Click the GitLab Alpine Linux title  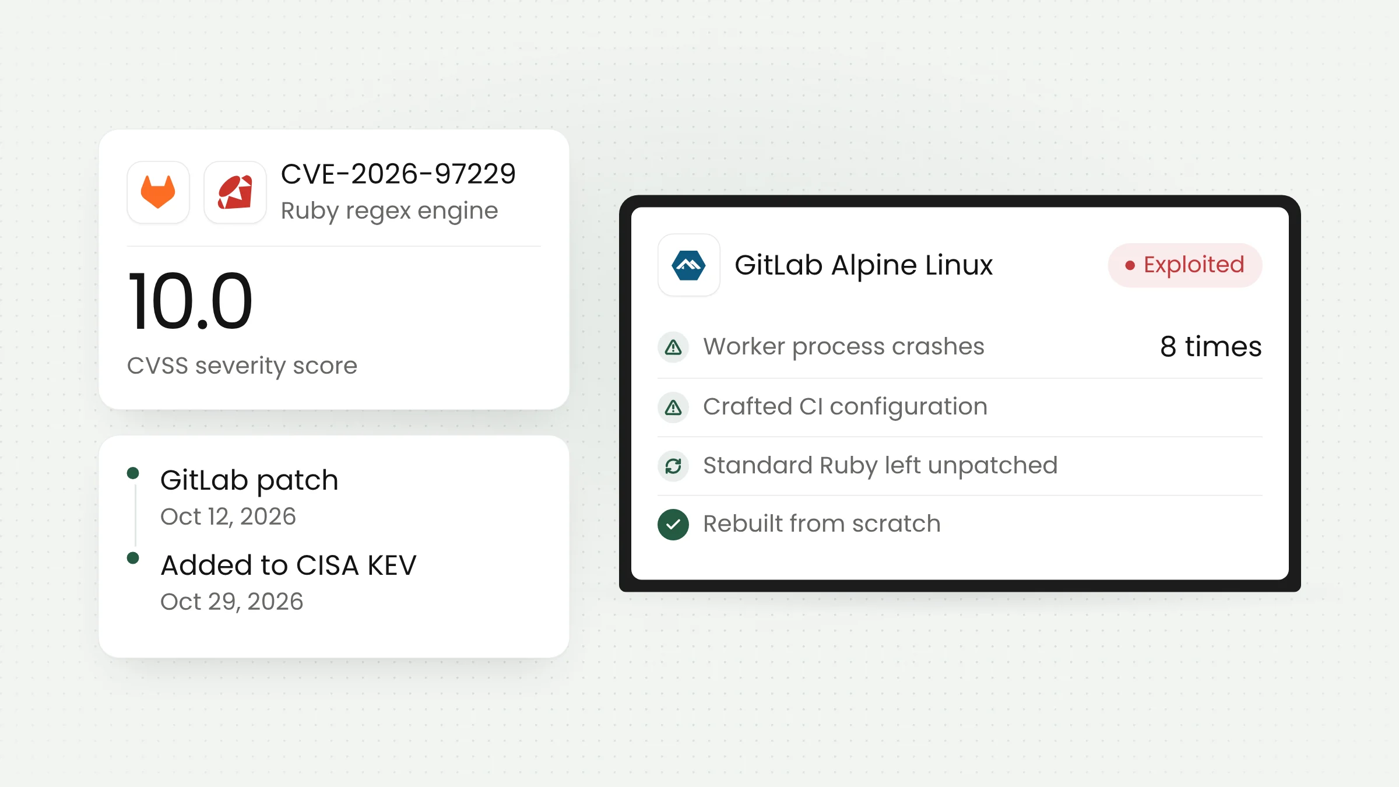(863, 265)
